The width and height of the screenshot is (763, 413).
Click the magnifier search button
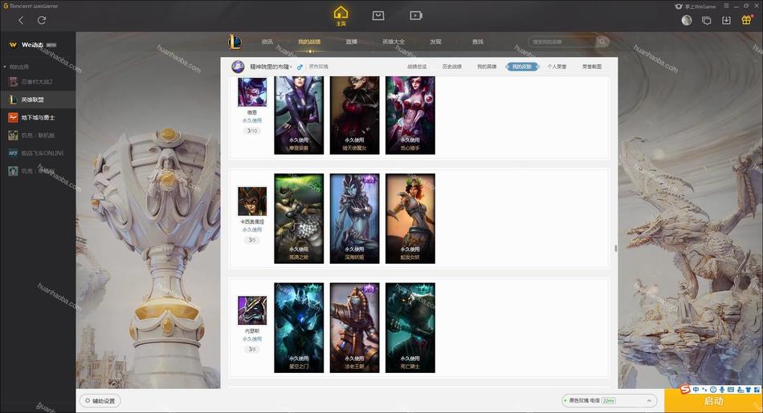[602, 42]
